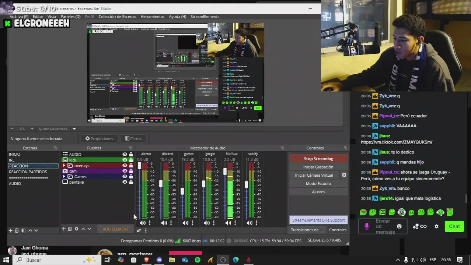Click the chat message input field
Image resolution: width=471 pixels, height=265 pixels.
[x=383, y=226]
